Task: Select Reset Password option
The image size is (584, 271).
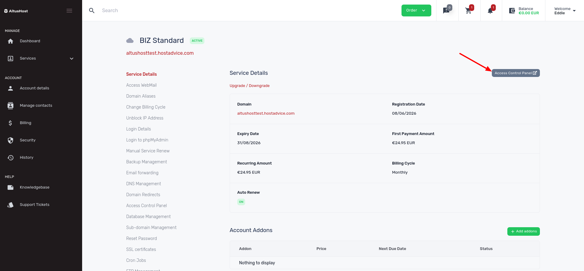Action: pos(141,238)
